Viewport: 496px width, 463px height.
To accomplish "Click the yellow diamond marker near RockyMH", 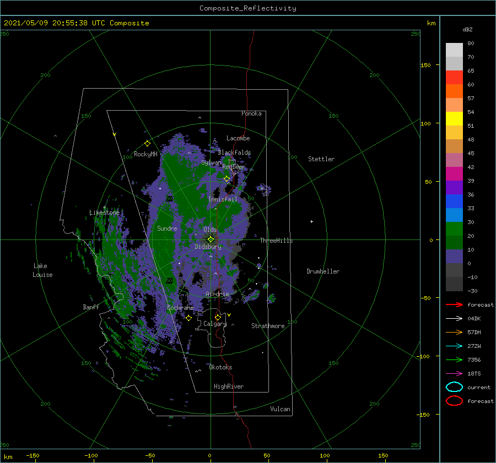I will (147, 144).
